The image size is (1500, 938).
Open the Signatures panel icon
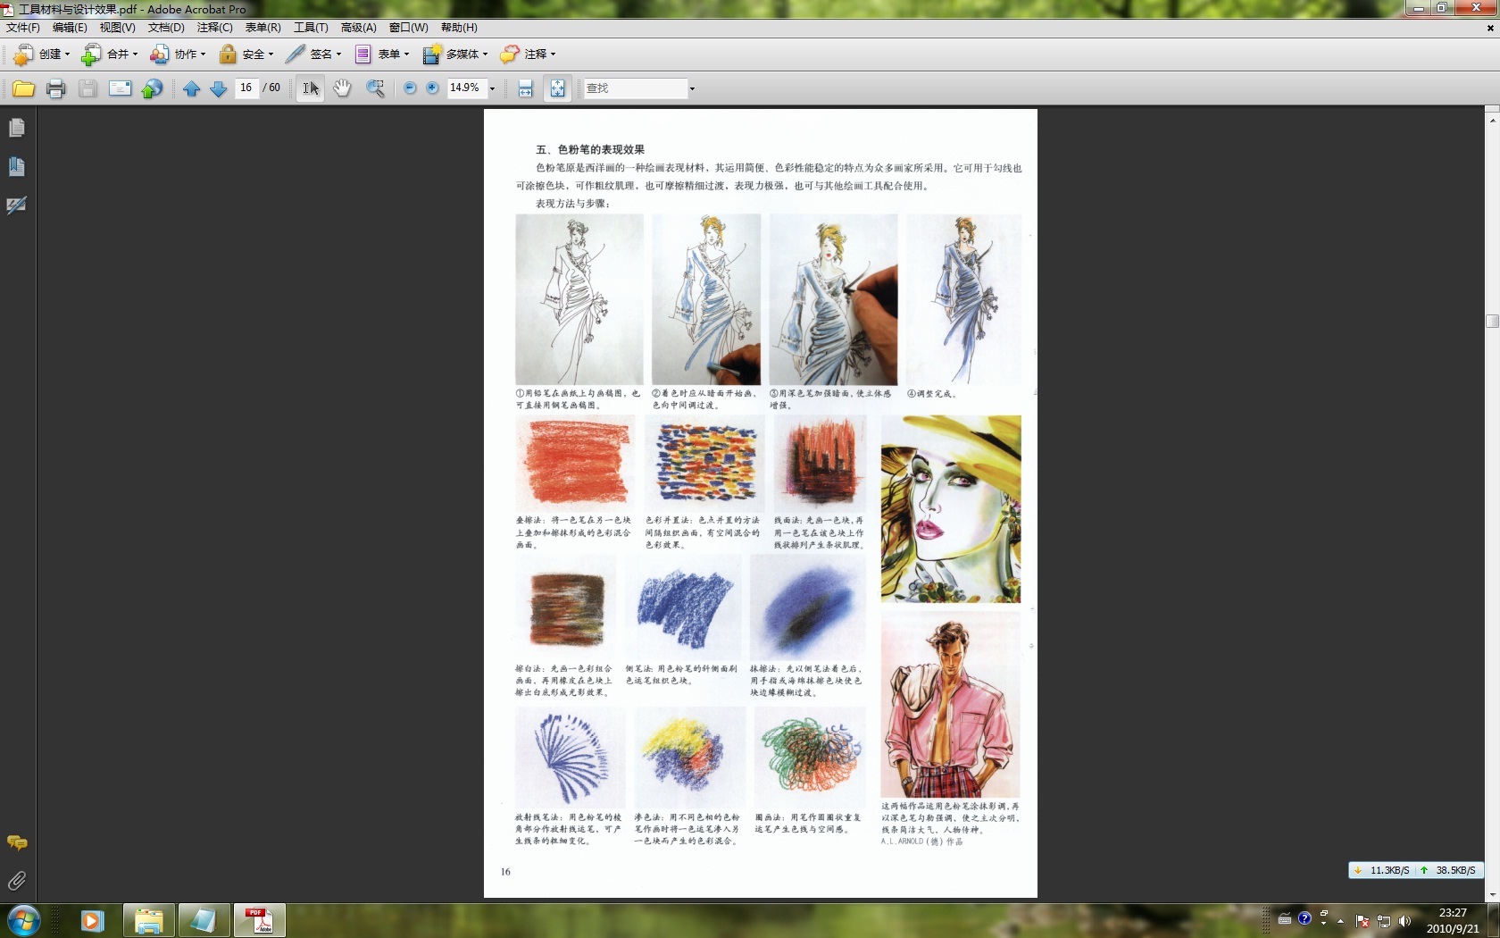[x=17, y=205]
